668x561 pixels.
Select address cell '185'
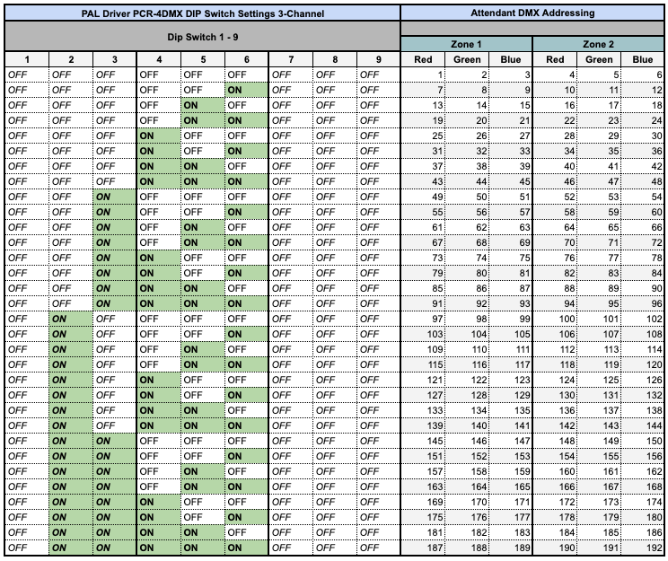599,532
